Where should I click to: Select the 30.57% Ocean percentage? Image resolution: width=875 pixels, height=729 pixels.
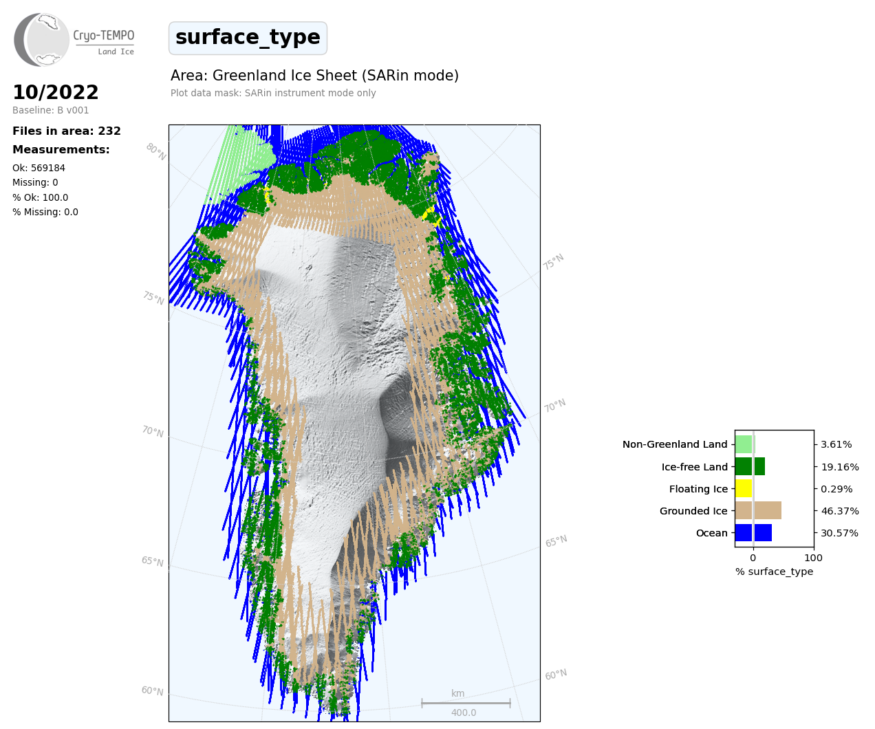point(840,533)
